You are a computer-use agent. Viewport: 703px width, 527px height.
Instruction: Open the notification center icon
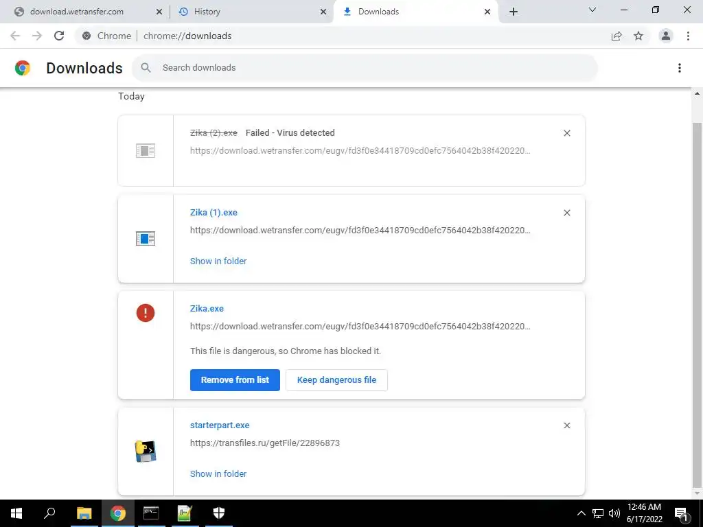[681, 513]
